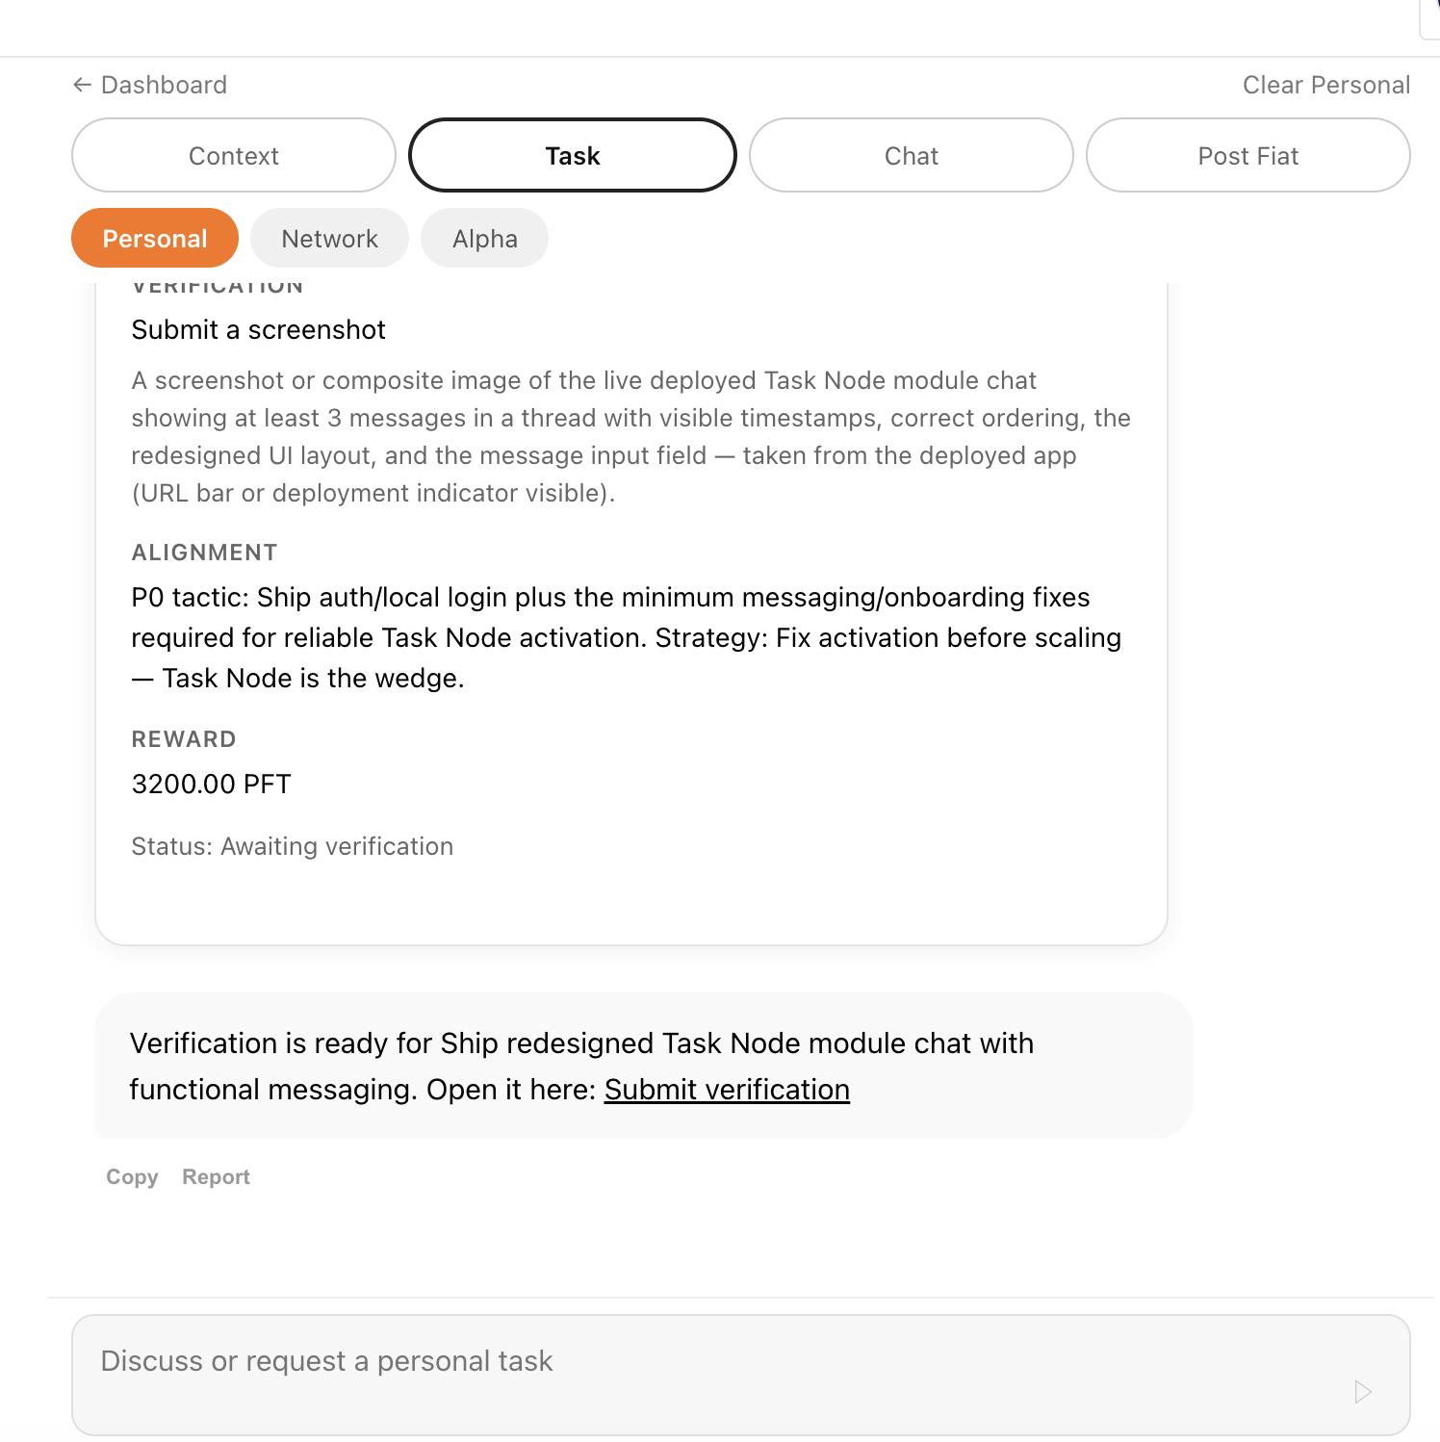Click the Awaiting verification status line

point(292,846)
